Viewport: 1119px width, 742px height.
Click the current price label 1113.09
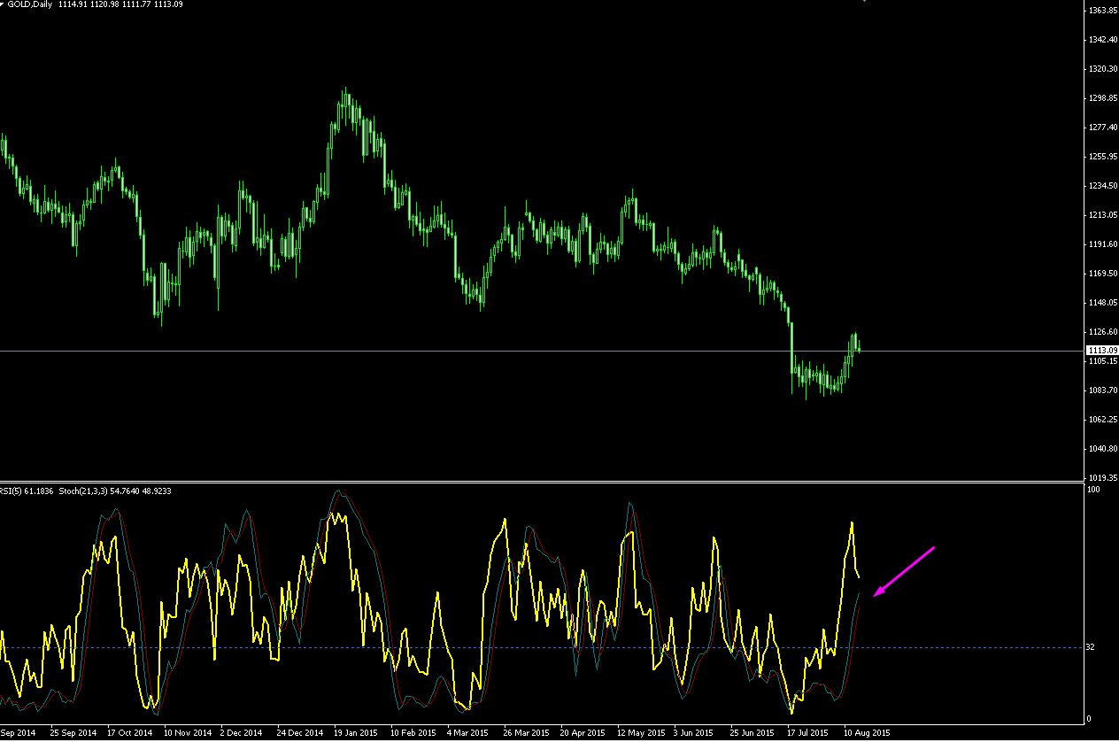point(1102,351)
